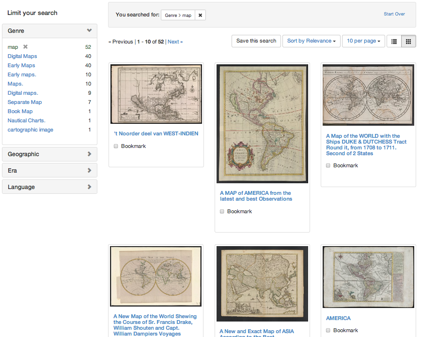Filter by Book Map genre
Viewport: 421px width, 337px height.
tap(20, 111)
